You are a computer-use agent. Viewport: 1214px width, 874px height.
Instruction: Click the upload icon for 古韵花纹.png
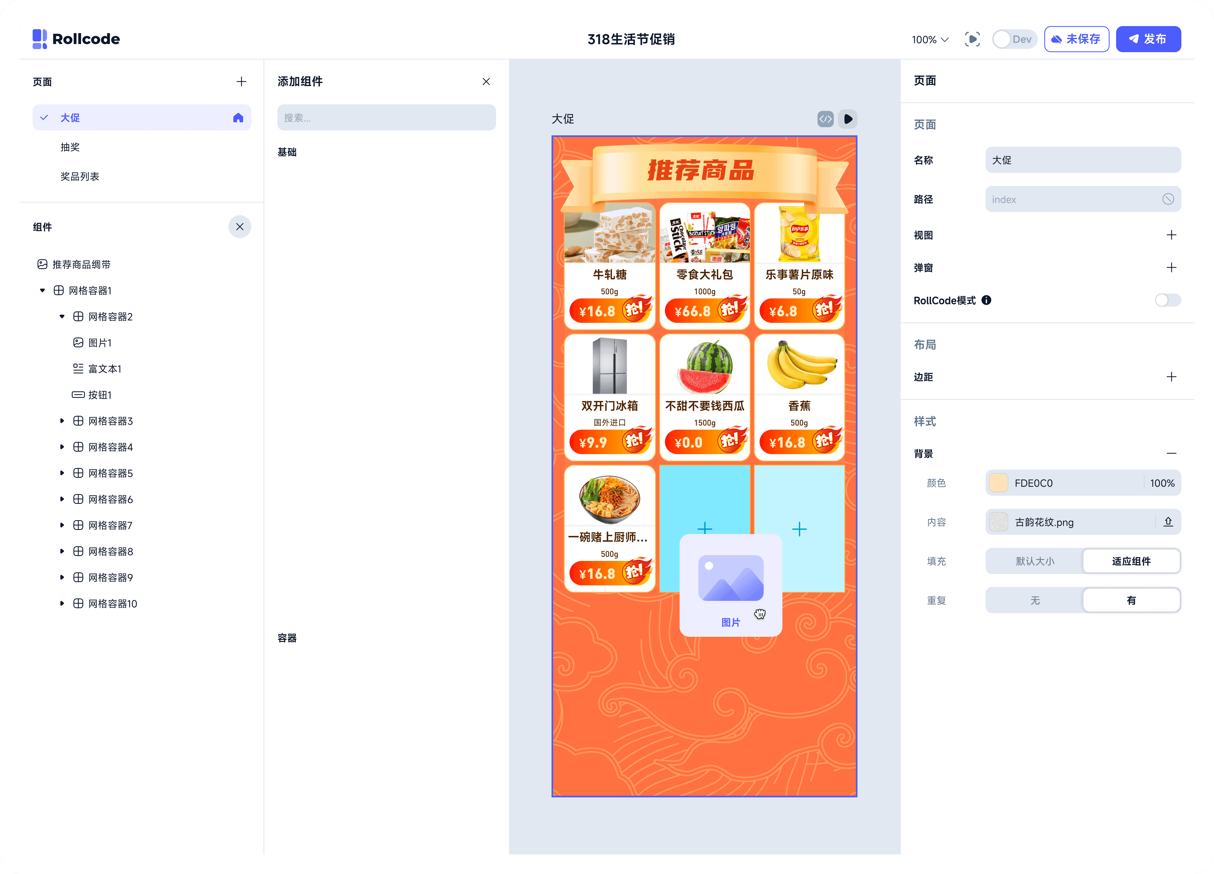click(1168, 522)
